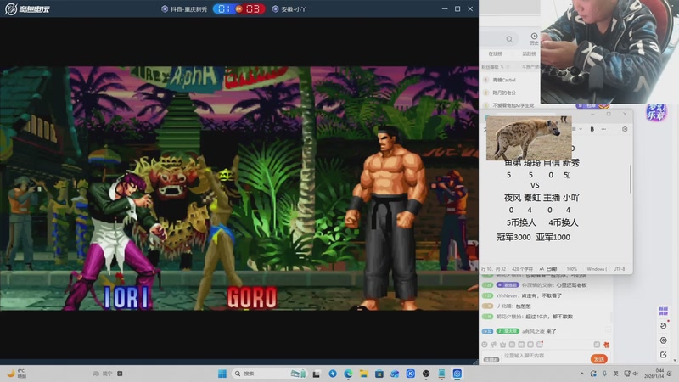The height and width of the screenshot is (382, 679).
Task: Click the 100% zoom level in Notepad
Action: 571,269
